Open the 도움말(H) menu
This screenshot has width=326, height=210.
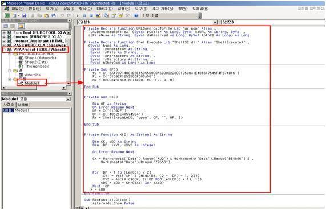pos(200,9)
